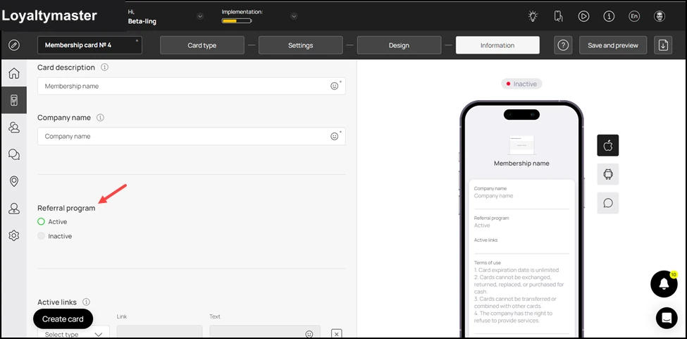Click the 'Referral program' section heading
This screenshot has width=687, height=339.
pyautogui.click(x=66, y=208)
